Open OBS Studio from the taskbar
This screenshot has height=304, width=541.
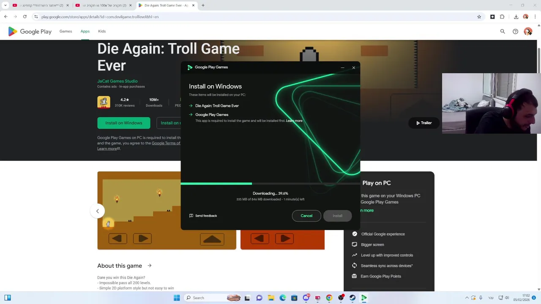341,298
